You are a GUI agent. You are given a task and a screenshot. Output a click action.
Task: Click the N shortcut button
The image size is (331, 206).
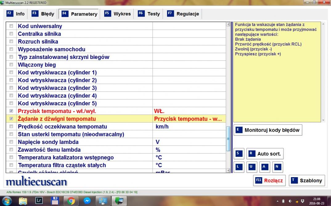pyautogui.click(x=277, y=167)
